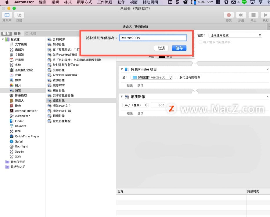Select 辭典 in the library list
Viewport: 270px width, 217px height.
pos(18,105)
